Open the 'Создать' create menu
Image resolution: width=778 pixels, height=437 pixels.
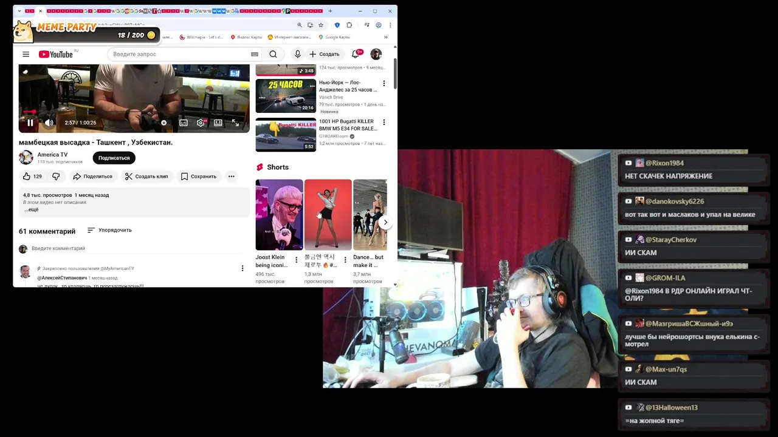pyautogui.click(x=324, y=54)
